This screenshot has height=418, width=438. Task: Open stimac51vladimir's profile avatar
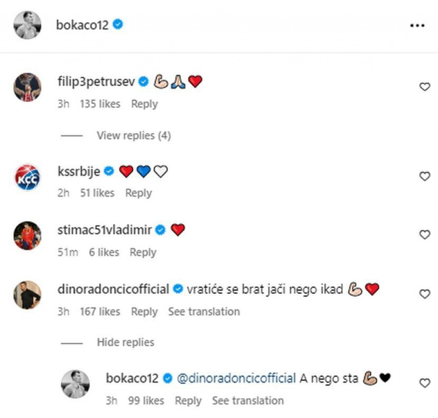pos(27,236)
